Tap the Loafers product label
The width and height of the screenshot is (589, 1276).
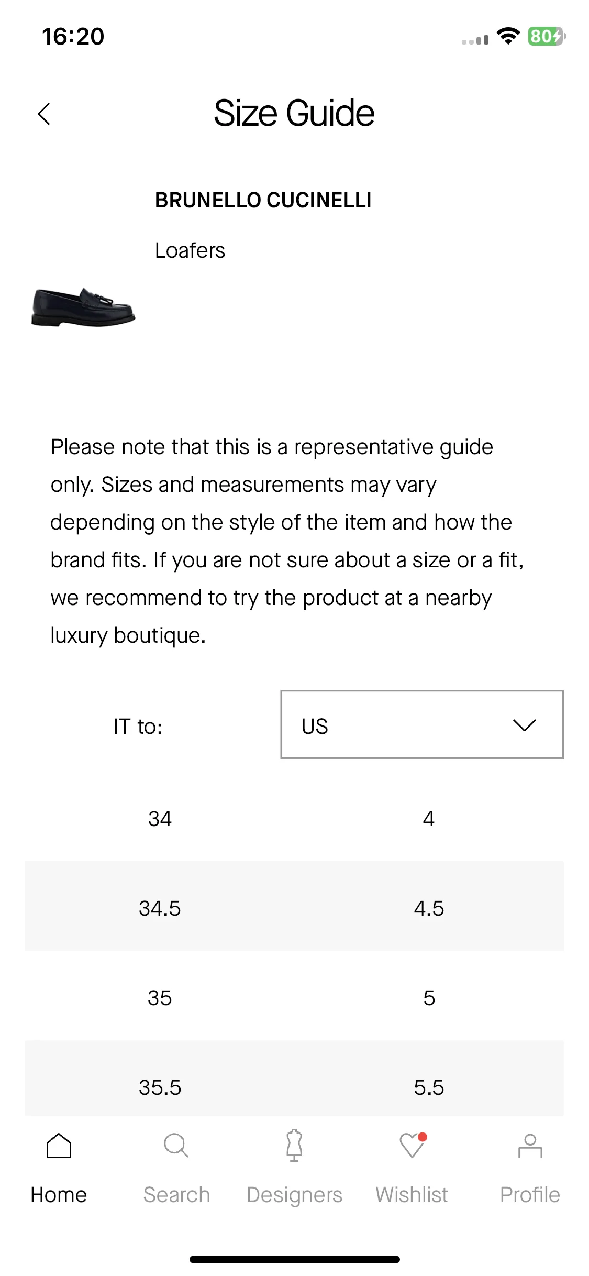(x=190, y=250)
